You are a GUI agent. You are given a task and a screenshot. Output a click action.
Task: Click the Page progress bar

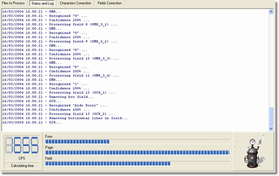point(137,152)
